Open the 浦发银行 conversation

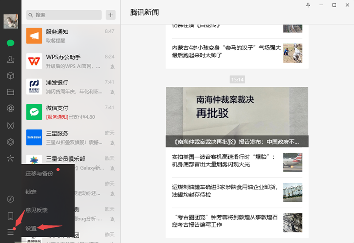coord(71,87)
